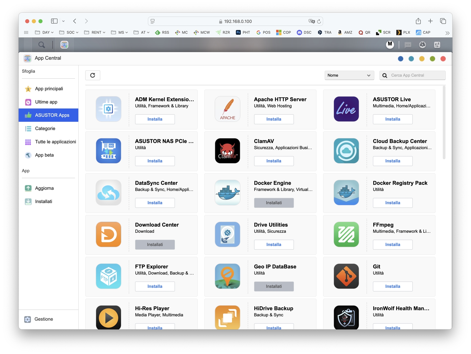Click the yellow App Central window dot

click(x=422, y=59)
